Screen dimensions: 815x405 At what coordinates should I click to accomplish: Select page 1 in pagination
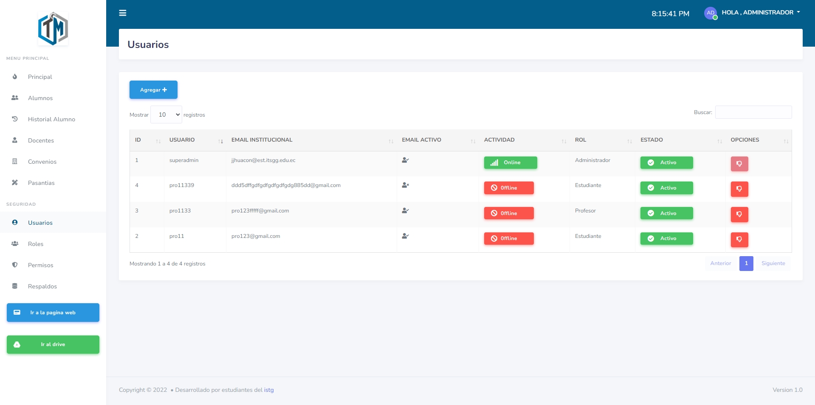coord(746,263)
